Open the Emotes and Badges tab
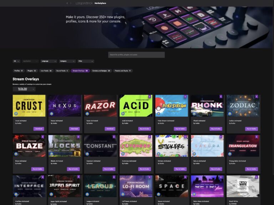 point(101,71)
